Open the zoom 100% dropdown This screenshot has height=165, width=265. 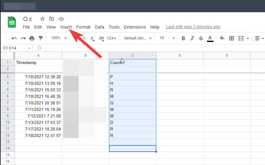point(59,38)
